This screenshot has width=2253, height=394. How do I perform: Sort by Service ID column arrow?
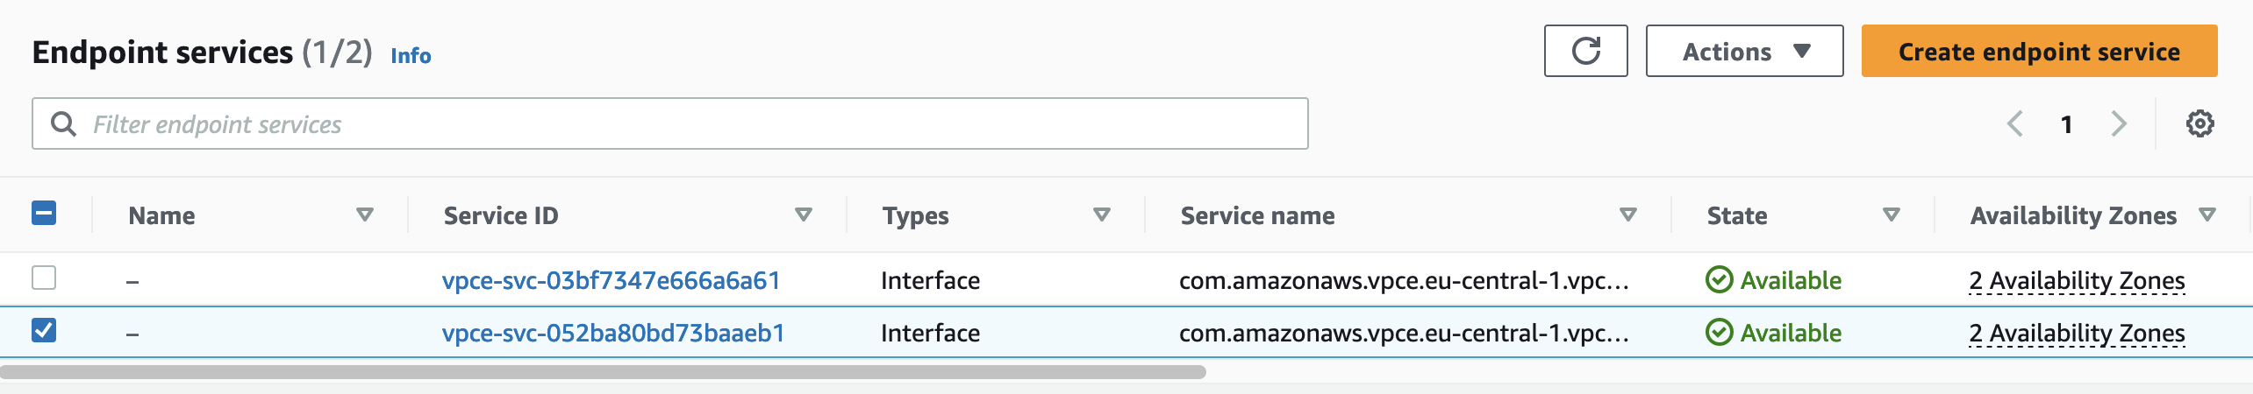803,215
